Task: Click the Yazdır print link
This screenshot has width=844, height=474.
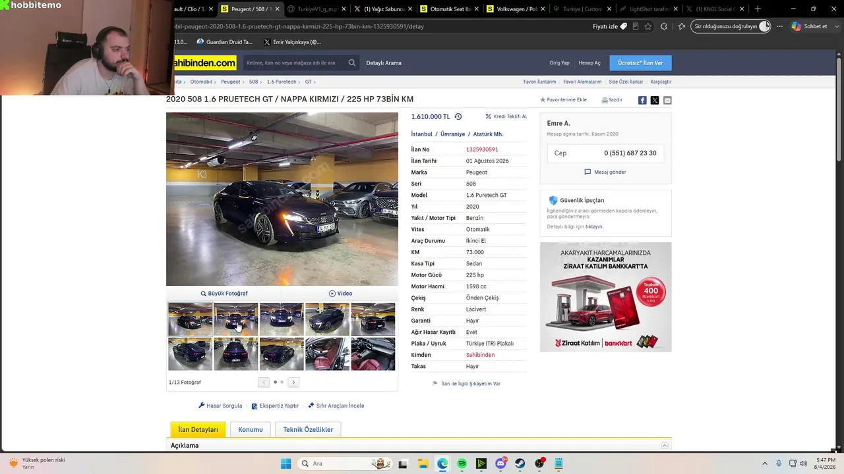Action: pos(612,100)
